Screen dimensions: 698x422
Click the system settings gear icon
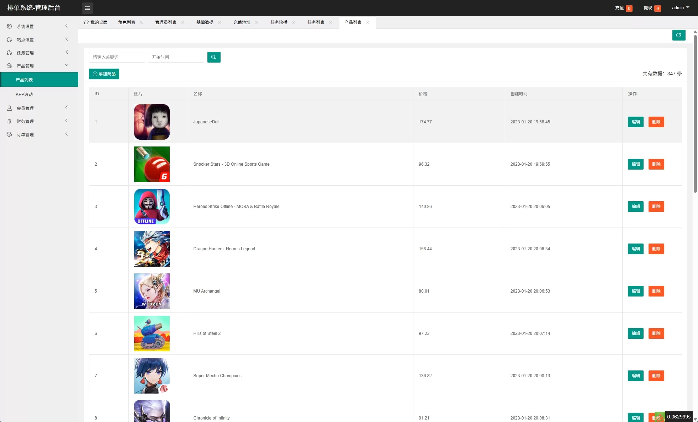[x=9, y=26]
